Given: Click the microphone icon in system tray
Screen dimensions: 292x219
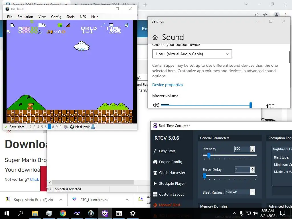Looking at the screenshot, I should click(x=241, y=213).
